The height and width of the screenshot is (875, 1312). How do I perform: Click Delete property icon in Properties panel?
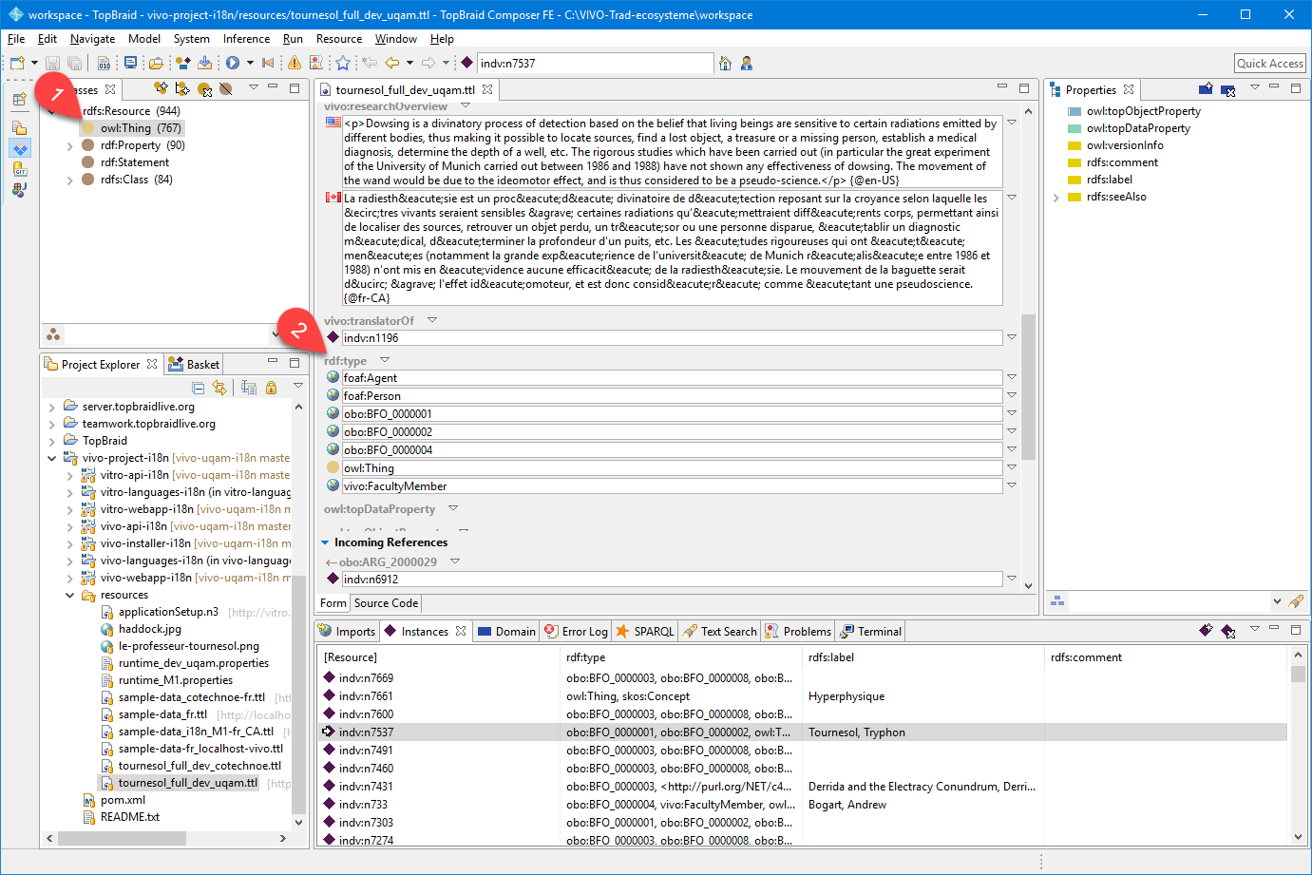click(x=1227, y=89)
